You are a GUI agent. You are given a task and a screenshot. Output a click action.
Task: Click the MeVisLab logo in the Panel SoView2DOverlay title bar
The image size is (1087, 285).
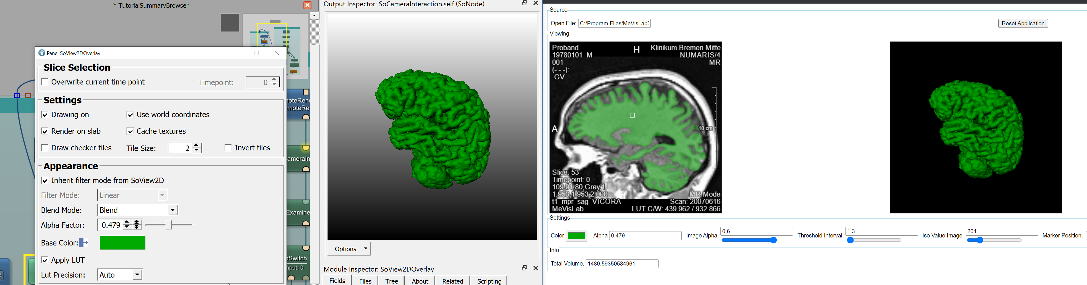coord(42,53)
